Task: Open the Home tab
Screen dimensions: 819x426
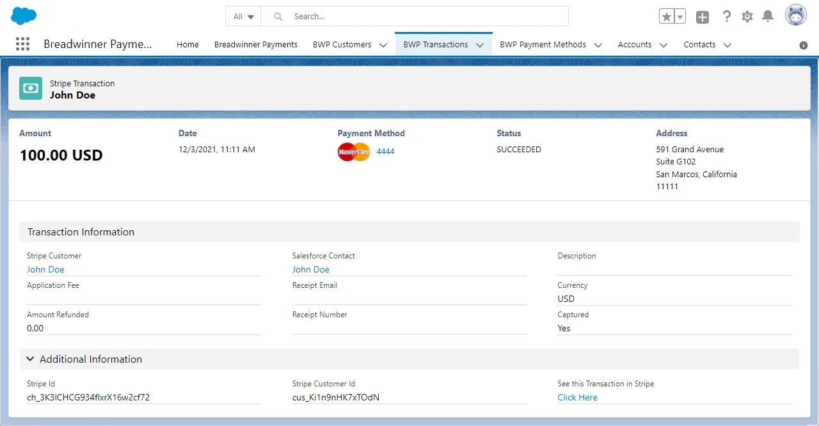Action: tap(187, 45)
